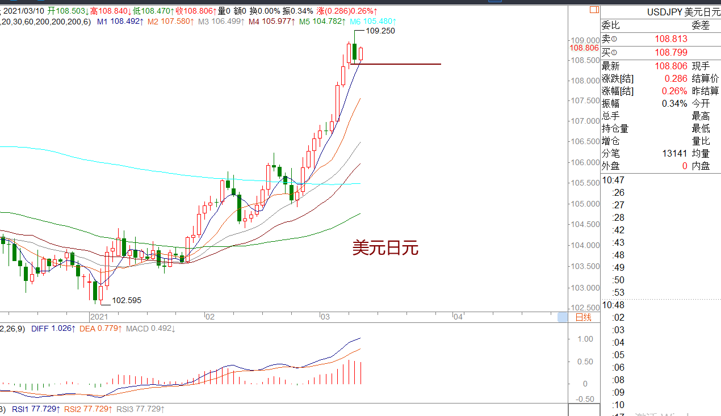Screen dimensions: 721x416
Task: Click the 03 month marker on time axis
Action: point(324,317)
